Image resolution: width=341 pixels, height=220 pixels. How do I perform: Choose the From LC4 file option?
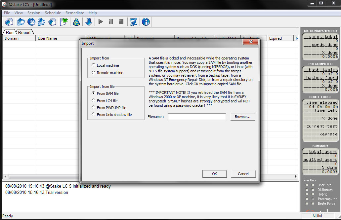(x=94, y=101)
